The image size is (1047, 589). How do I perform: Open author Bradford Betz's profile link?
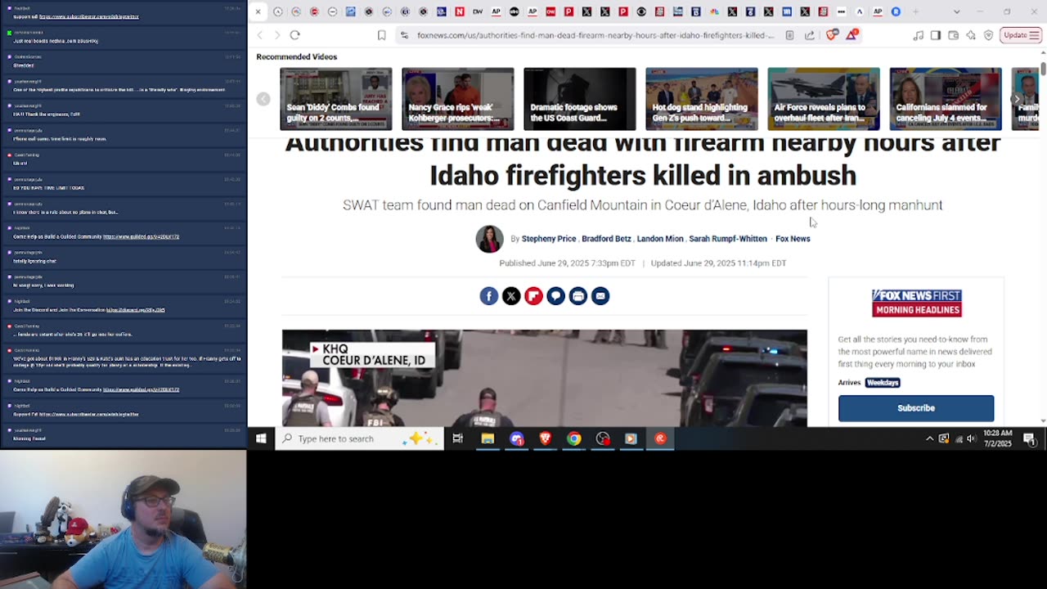[x=606, y=239]
